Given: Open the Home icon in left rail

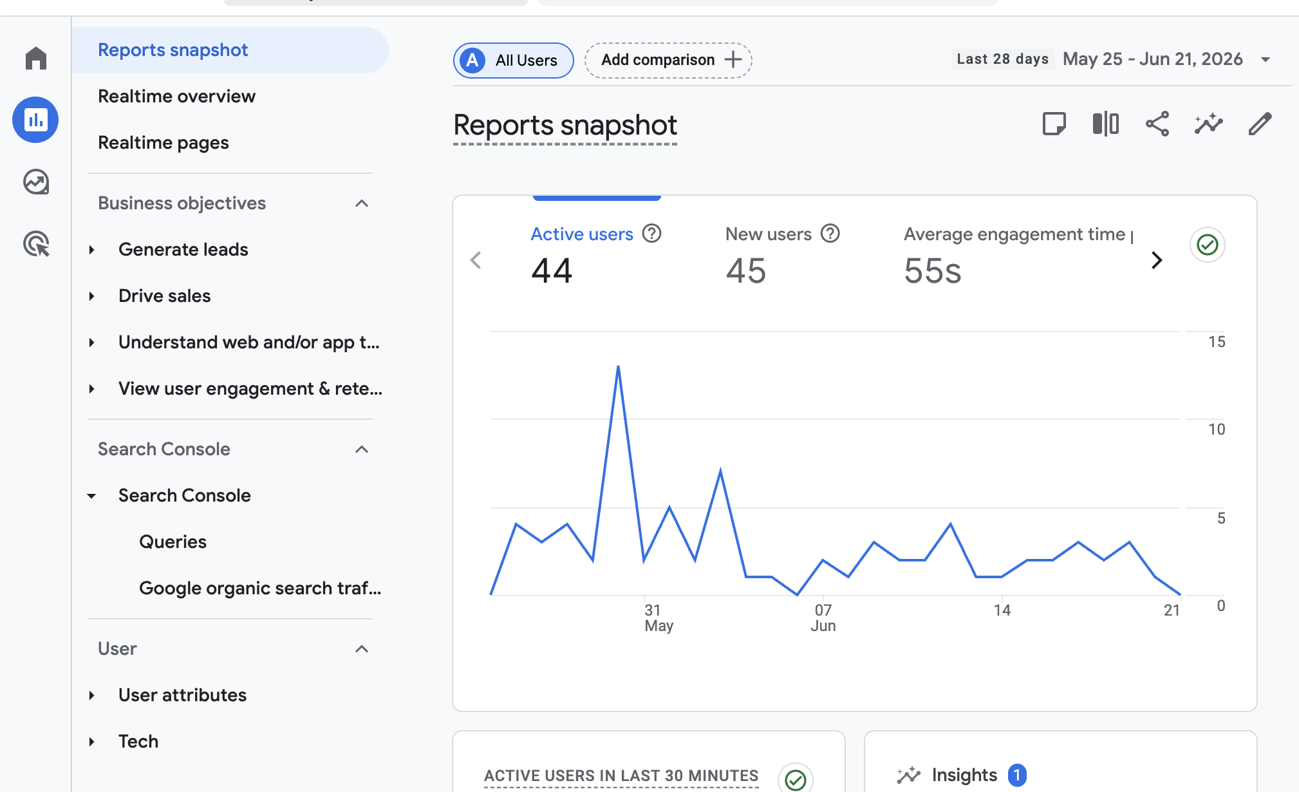Looking at the screenshot, I should point(36,58).
